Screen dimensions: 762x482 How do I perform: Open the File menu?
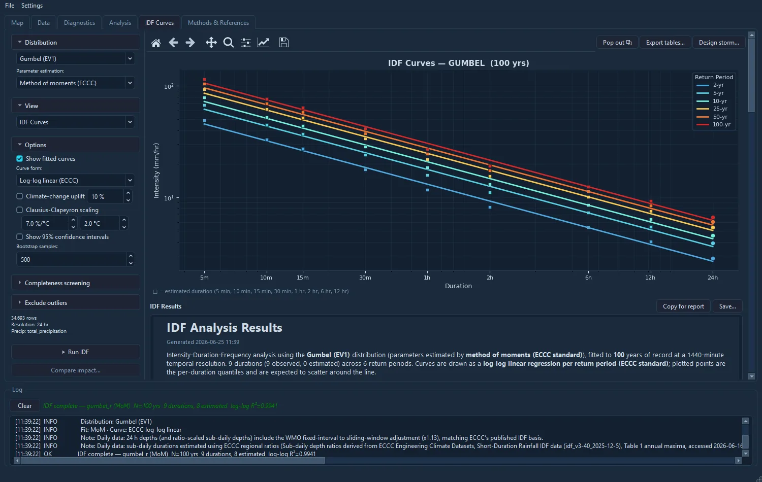point(10,6)
